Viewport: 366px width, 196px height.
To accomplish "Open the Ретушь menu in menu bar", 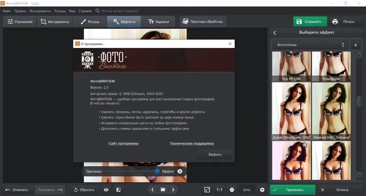I will [x=60, y=11].
